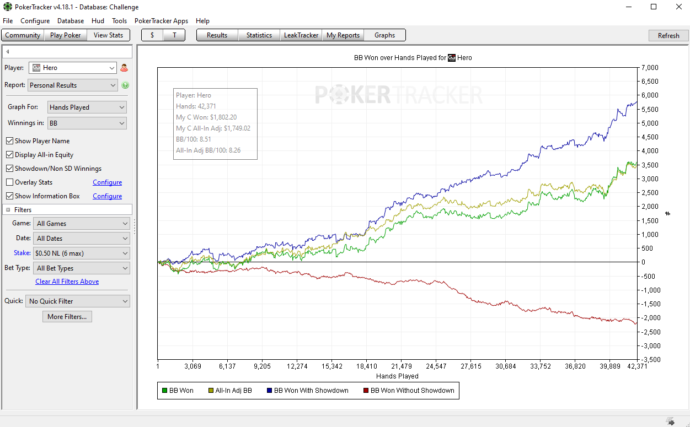
Task: Open the PokerTracker Apps menu
Action: (x=161, y=21)
